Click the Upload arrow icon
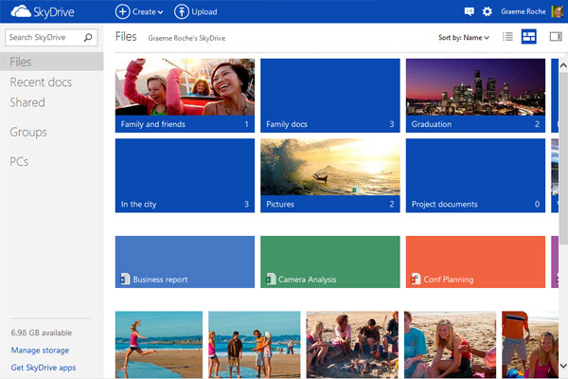 pos(182,11)
